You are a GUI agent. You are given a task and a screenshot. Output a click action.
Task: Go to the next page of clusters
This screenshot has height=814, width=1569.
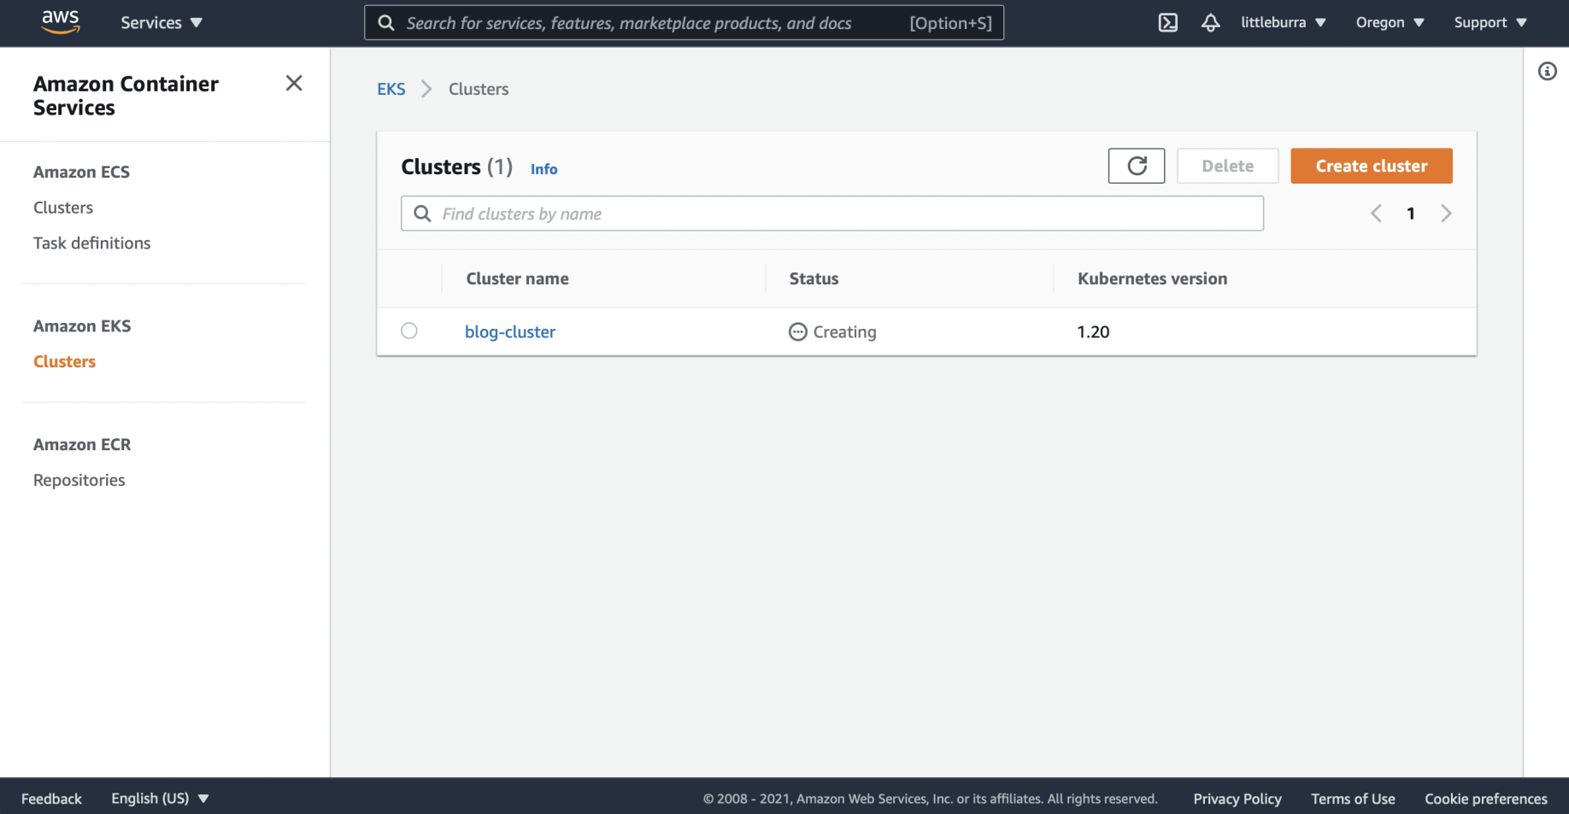pyautogui.click(x=1446, y=214)
